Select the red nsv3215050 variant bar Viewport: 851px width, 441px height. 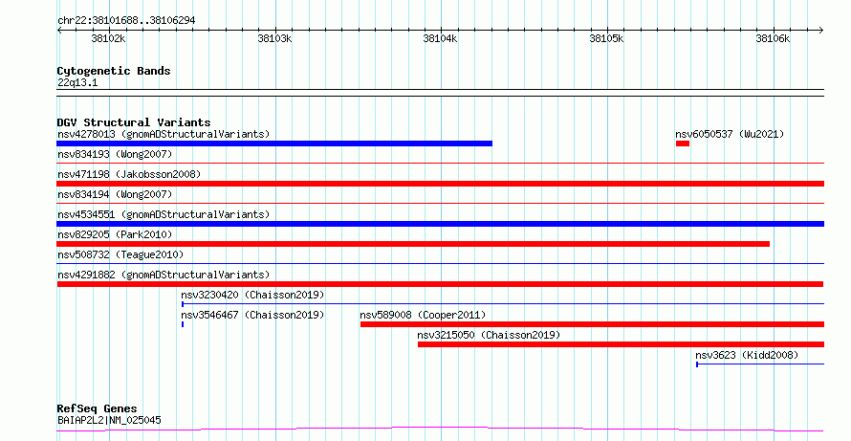coord(621,344)
